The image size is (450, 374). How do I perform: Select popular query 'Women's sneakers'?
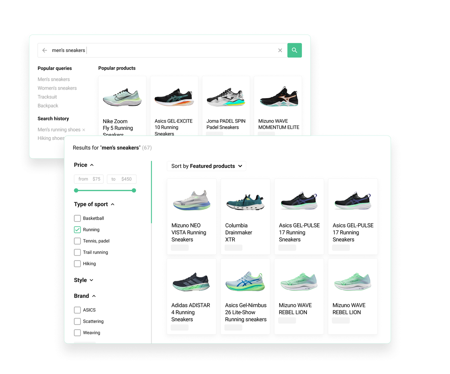[57, 88]
